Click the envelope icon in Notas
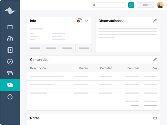 coord(155,118)
